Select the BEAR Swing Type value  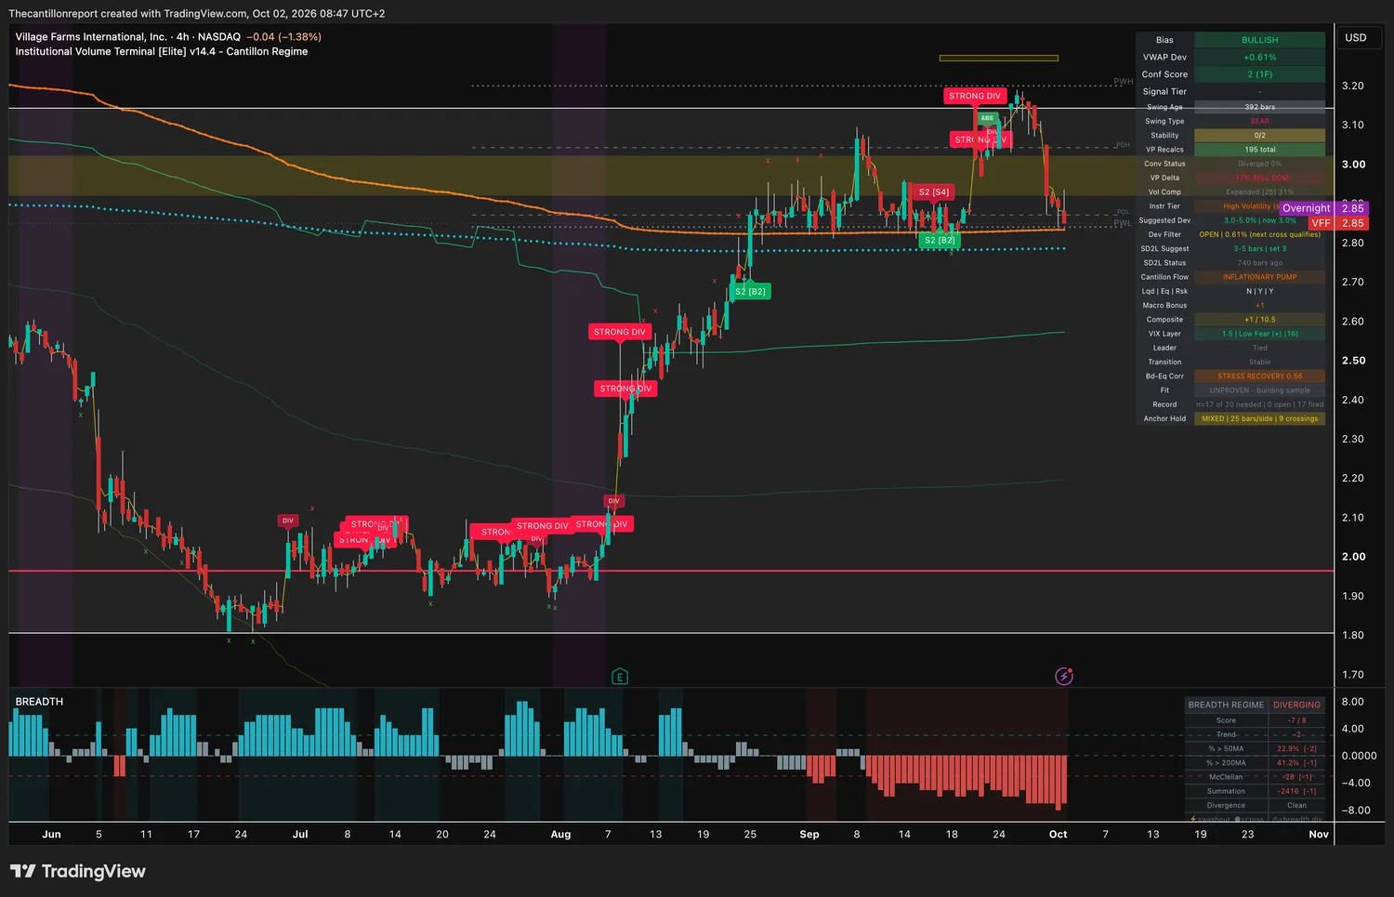tap(1259, 121)
